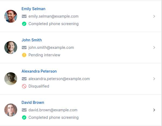Click David Brown's green completed check icon

click(24, 117)
